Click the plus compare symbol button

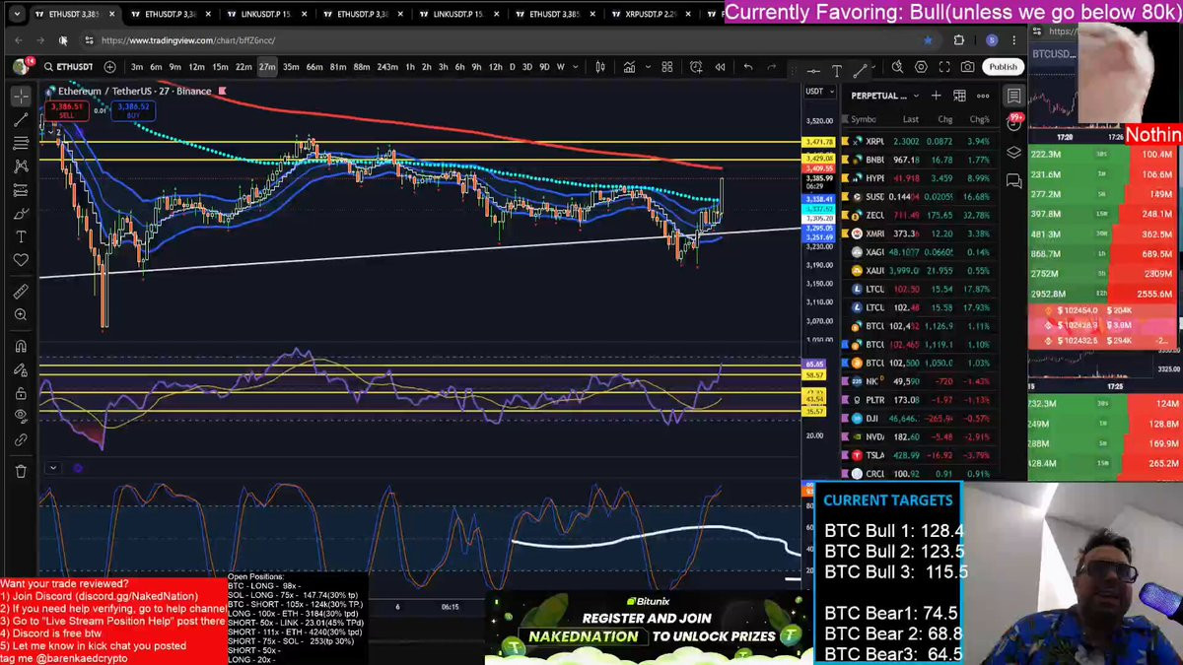point(109,67)
